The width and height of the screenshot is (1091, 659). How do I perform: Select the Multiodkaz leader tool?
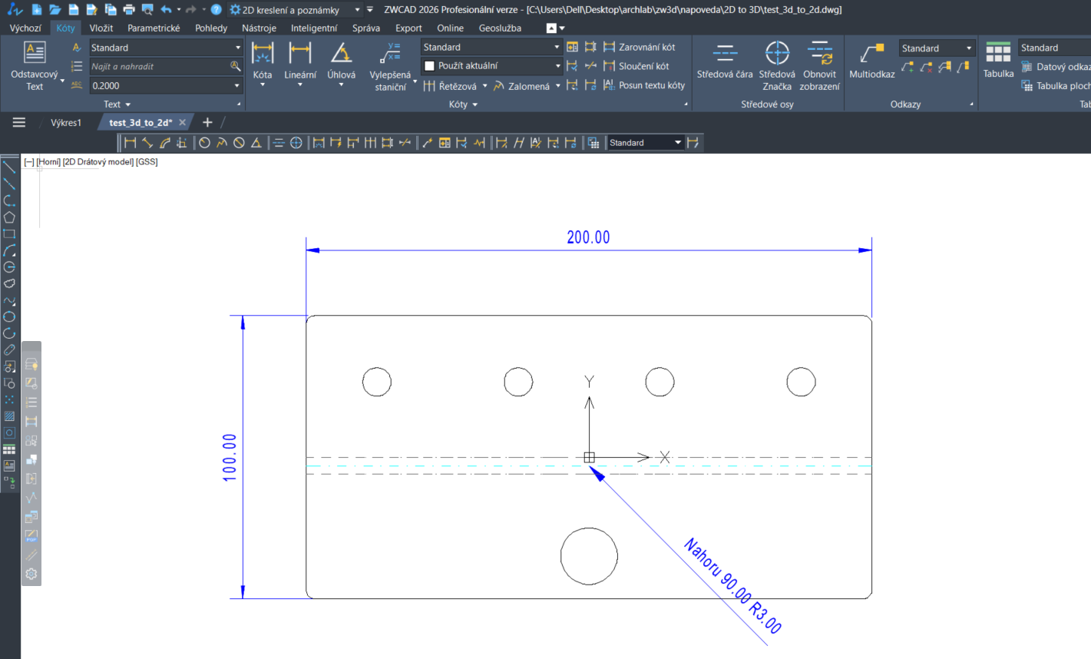872,61
